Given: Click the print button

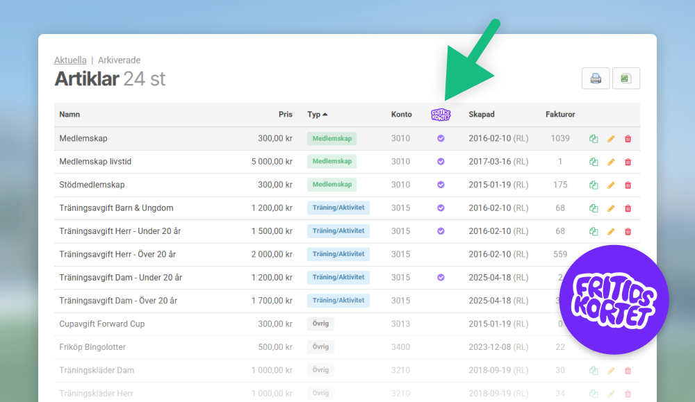Looking at the screenshot, I should click(x=596, y=78).
